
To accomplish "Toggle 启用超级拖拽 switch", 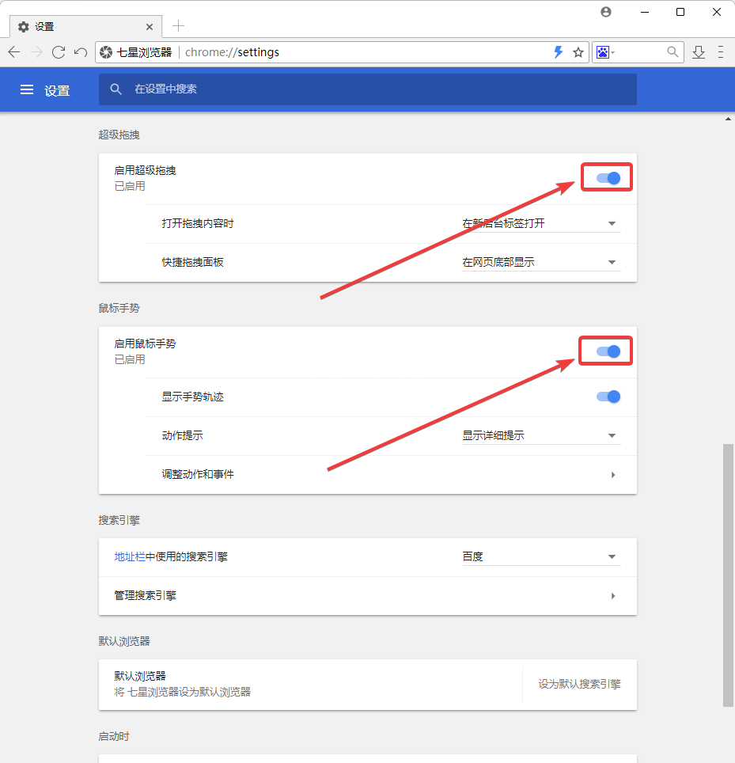I will [608, 178].
